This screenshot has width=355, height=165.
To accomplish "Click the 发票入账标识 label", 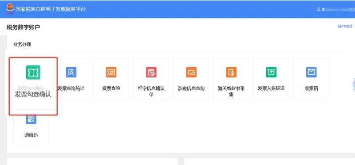I will pos(271,88).
